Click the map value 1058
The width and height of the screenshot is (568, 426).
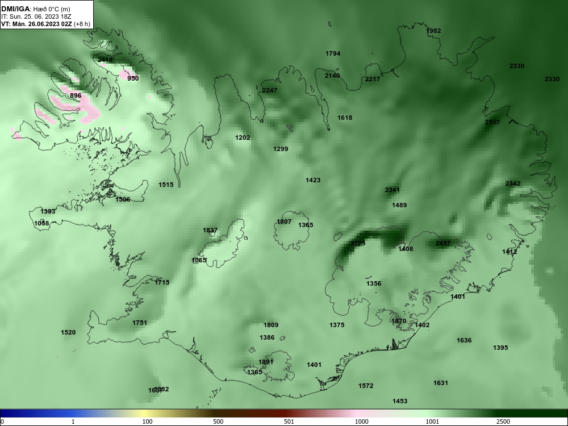[x=41, y=223]
